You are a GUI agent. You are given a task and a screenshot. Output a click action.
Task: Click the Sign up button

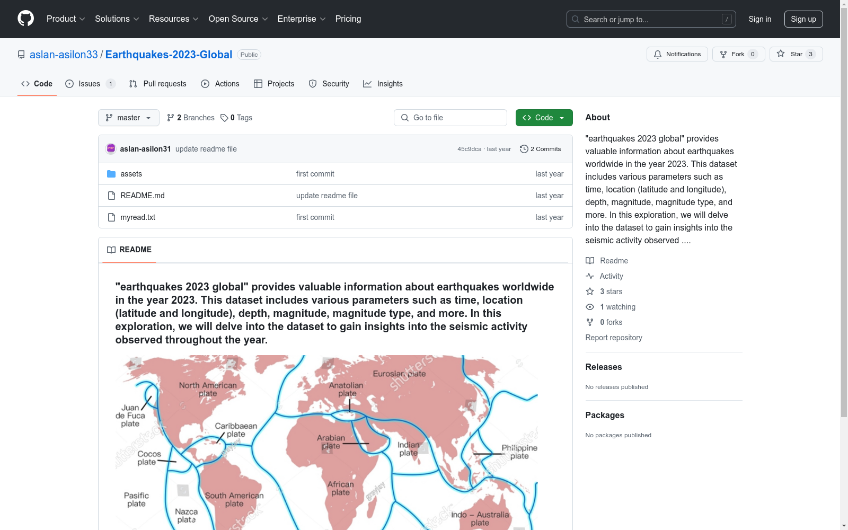[803, 19]
